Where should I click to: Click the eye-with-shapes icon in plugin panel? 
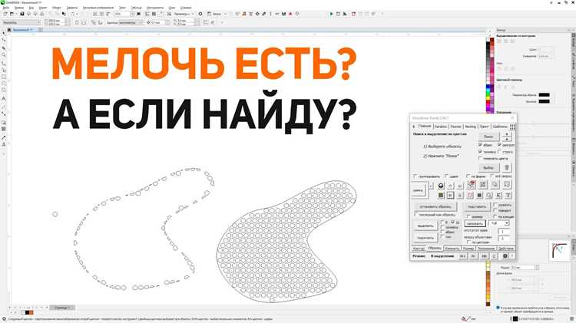[472, 185]
